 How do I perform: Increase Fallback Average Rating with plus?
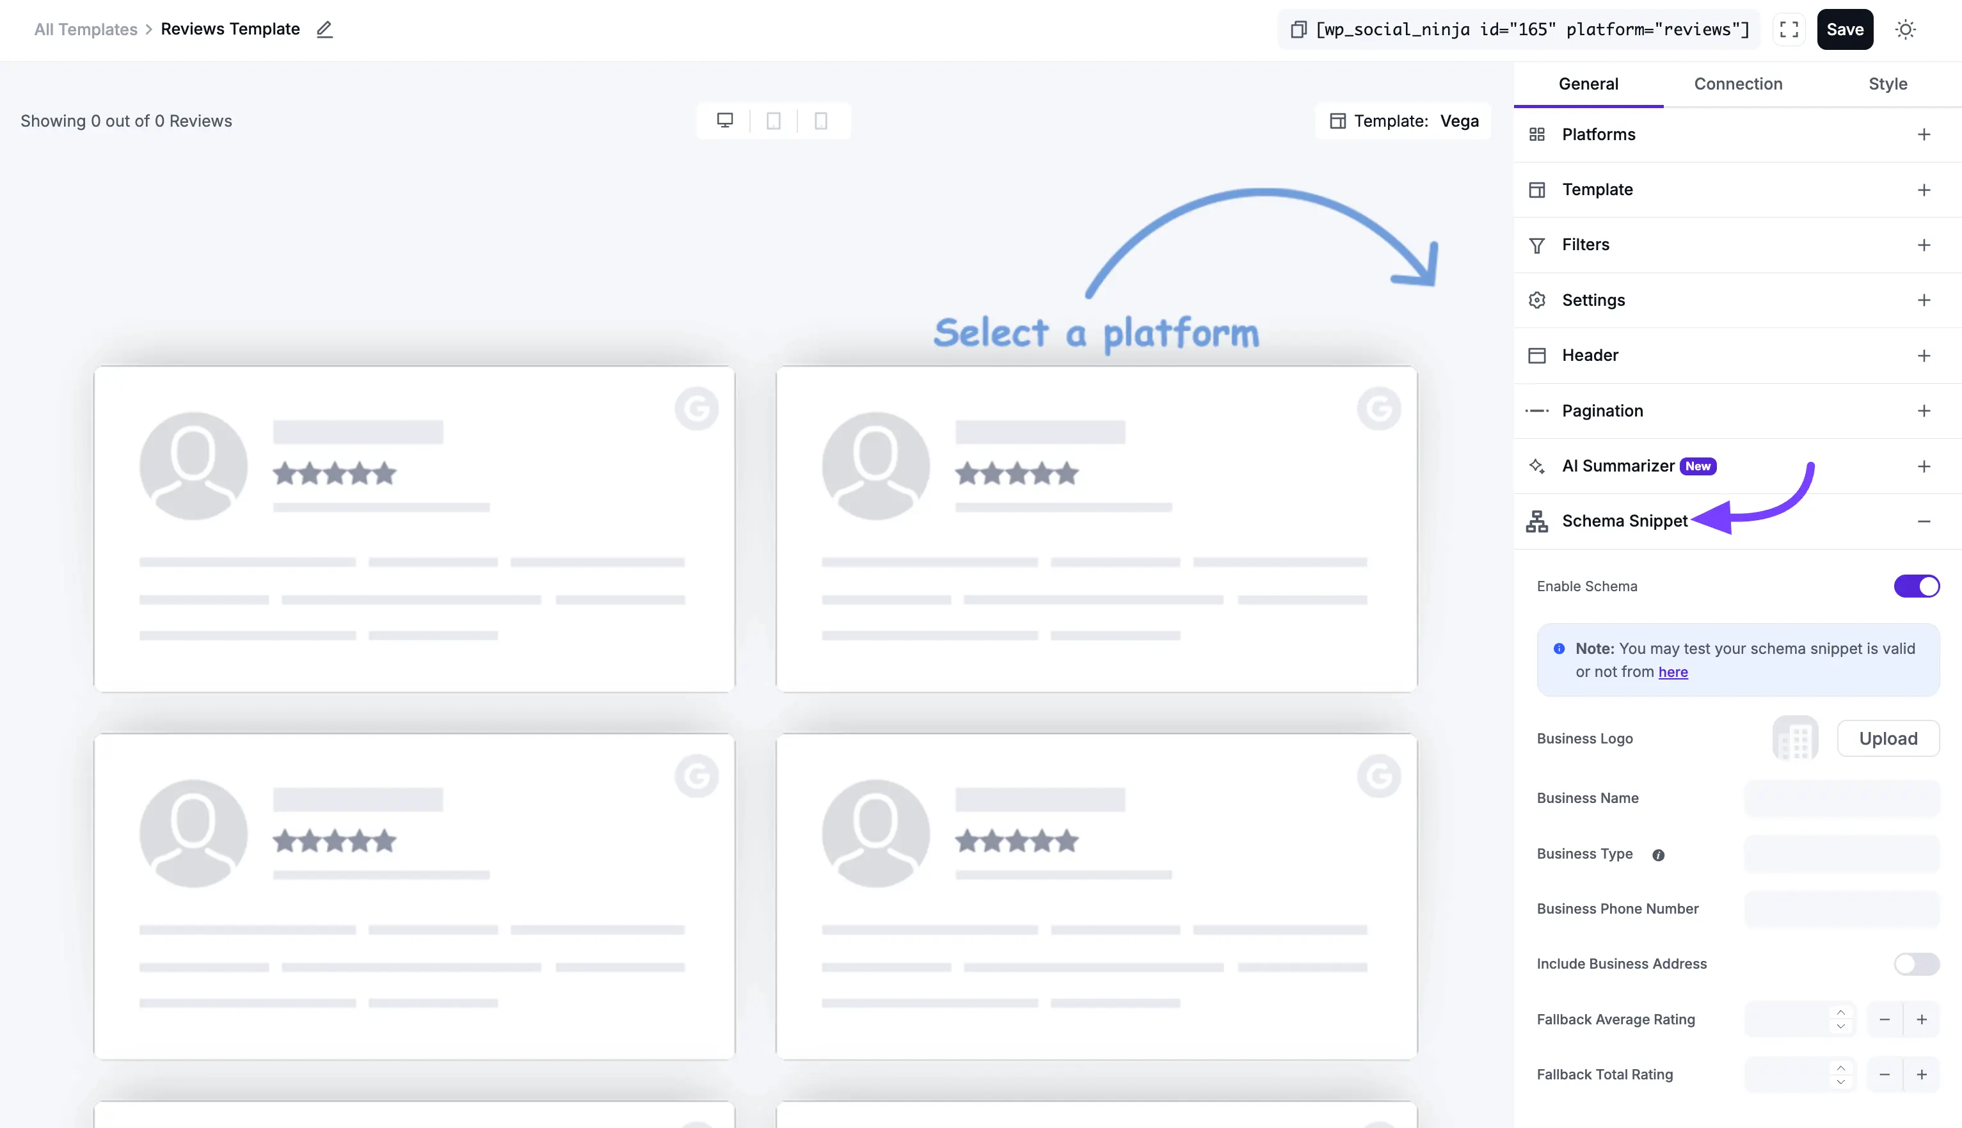coord(1922,1019)
